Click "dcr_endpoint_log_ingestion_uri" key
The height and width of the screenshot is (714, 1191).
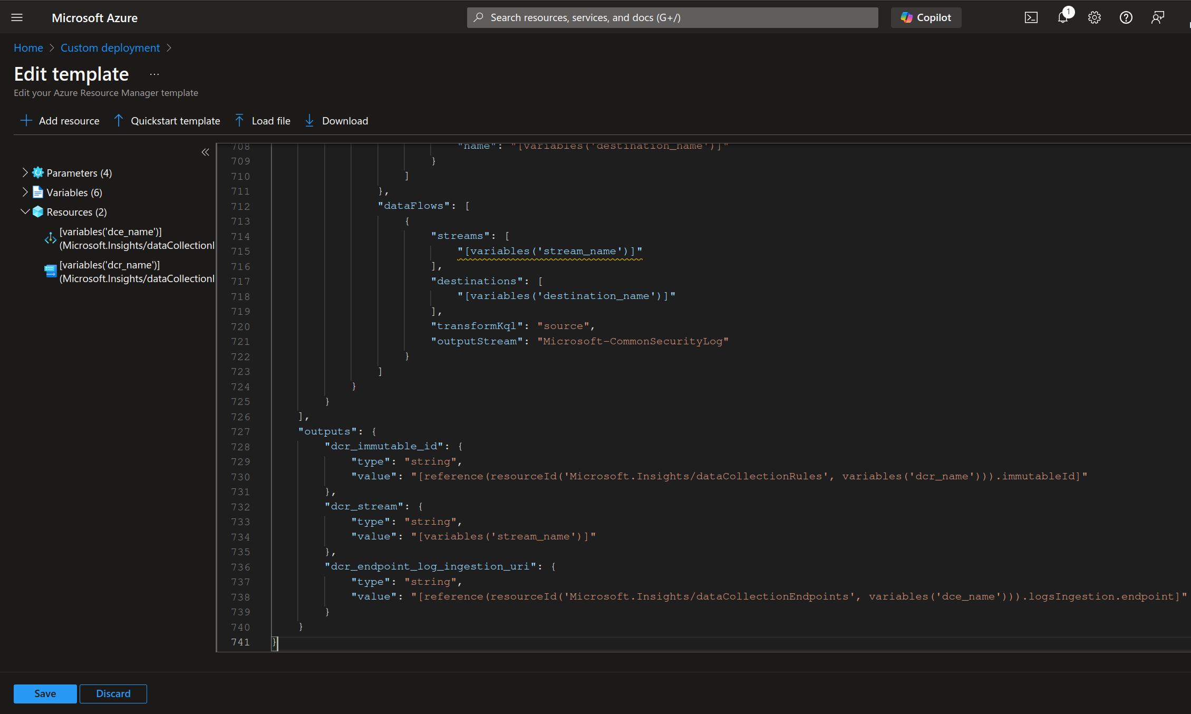tap(430, 567)
